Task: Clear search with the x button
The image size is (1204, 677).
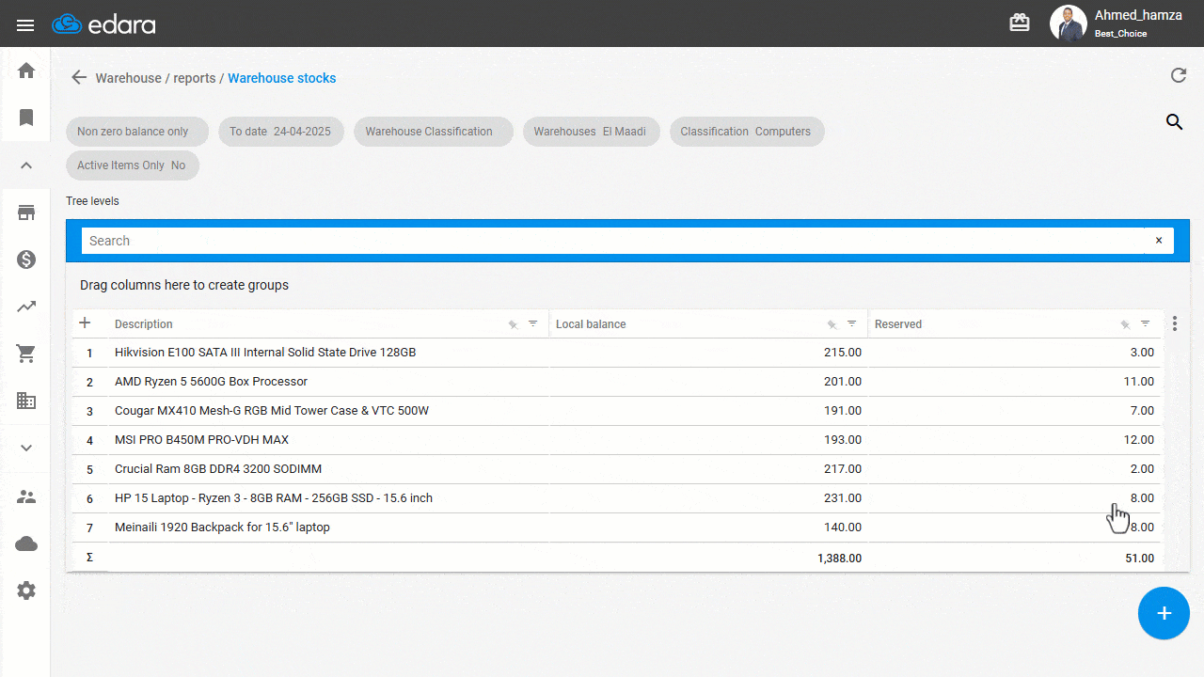Action: [1159, 241]
